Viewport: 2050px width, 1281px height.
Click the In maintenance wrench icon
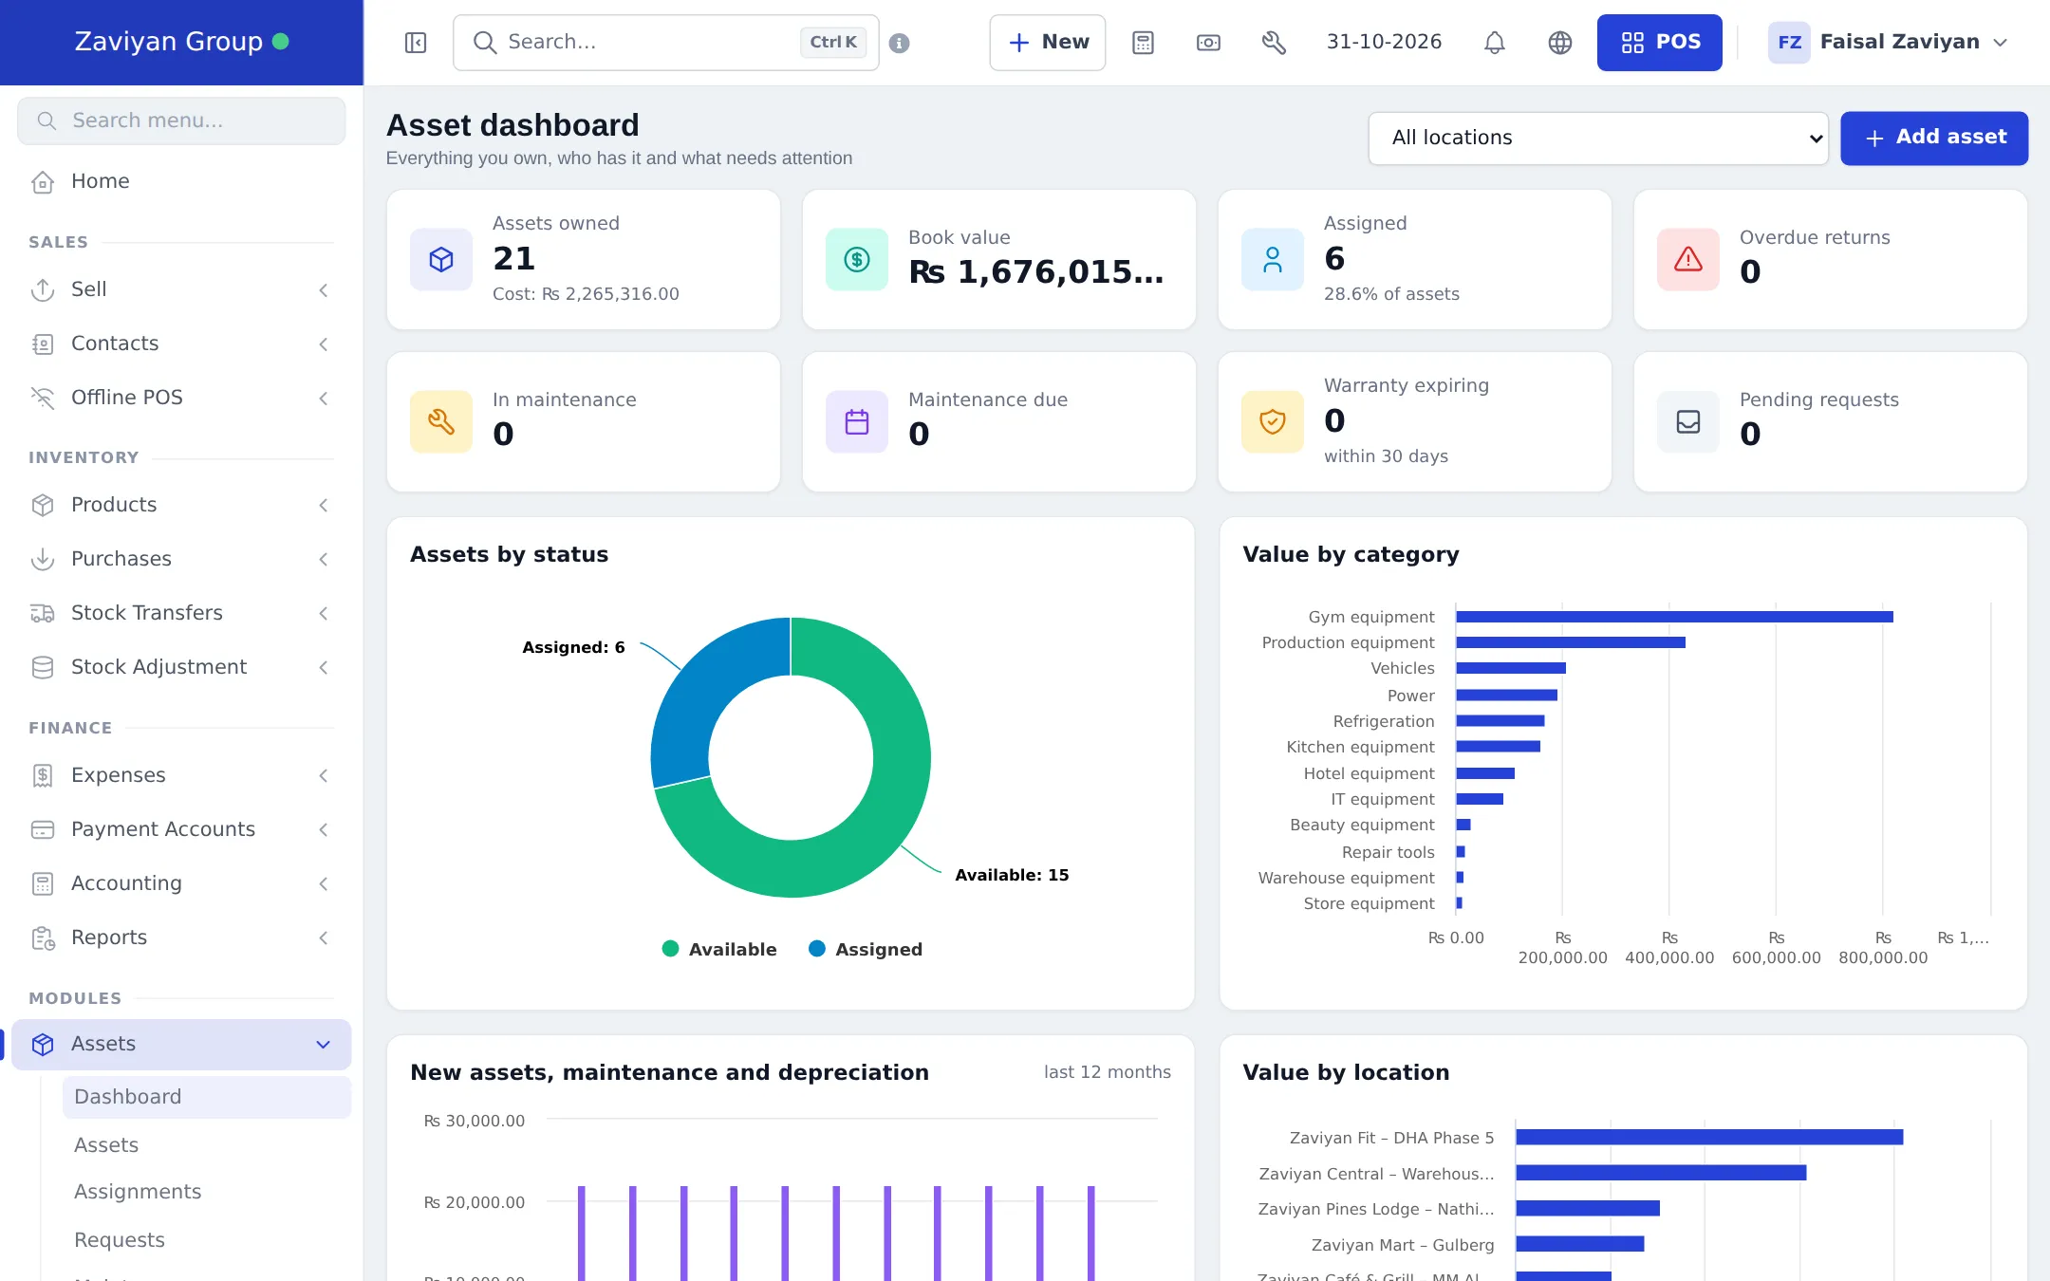point(441,421)
